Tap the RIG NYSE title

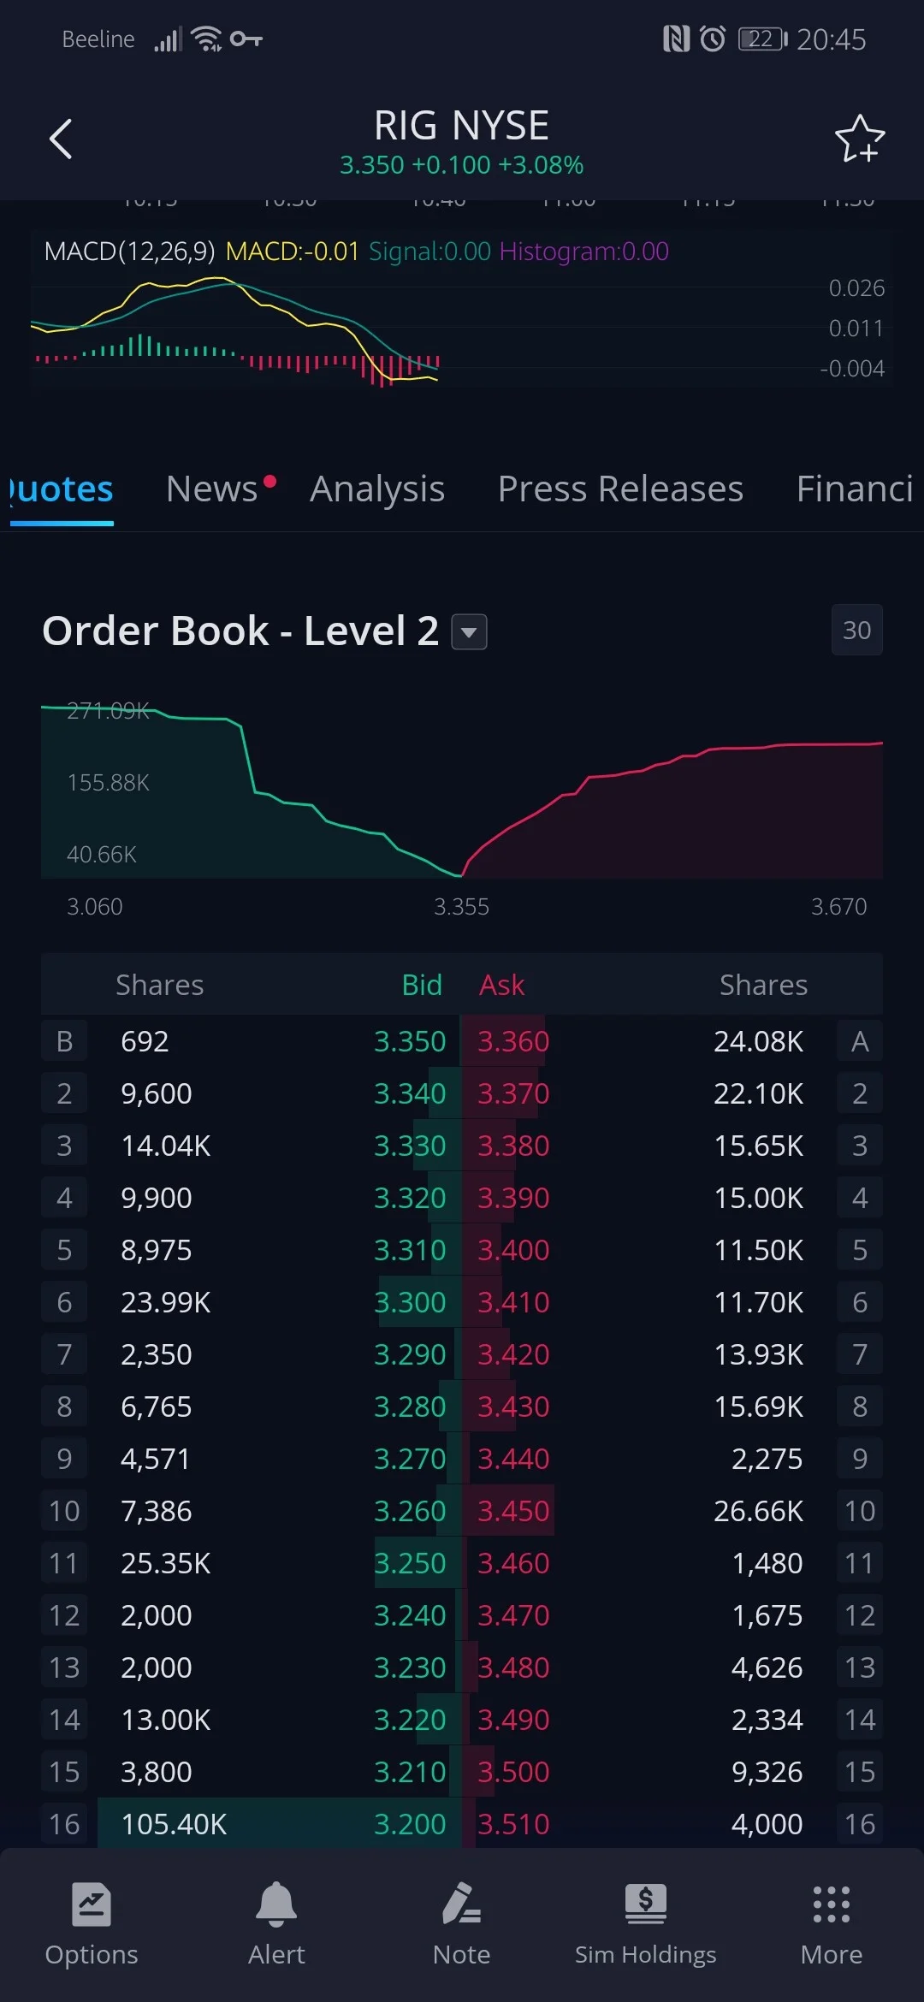[462, 126]
